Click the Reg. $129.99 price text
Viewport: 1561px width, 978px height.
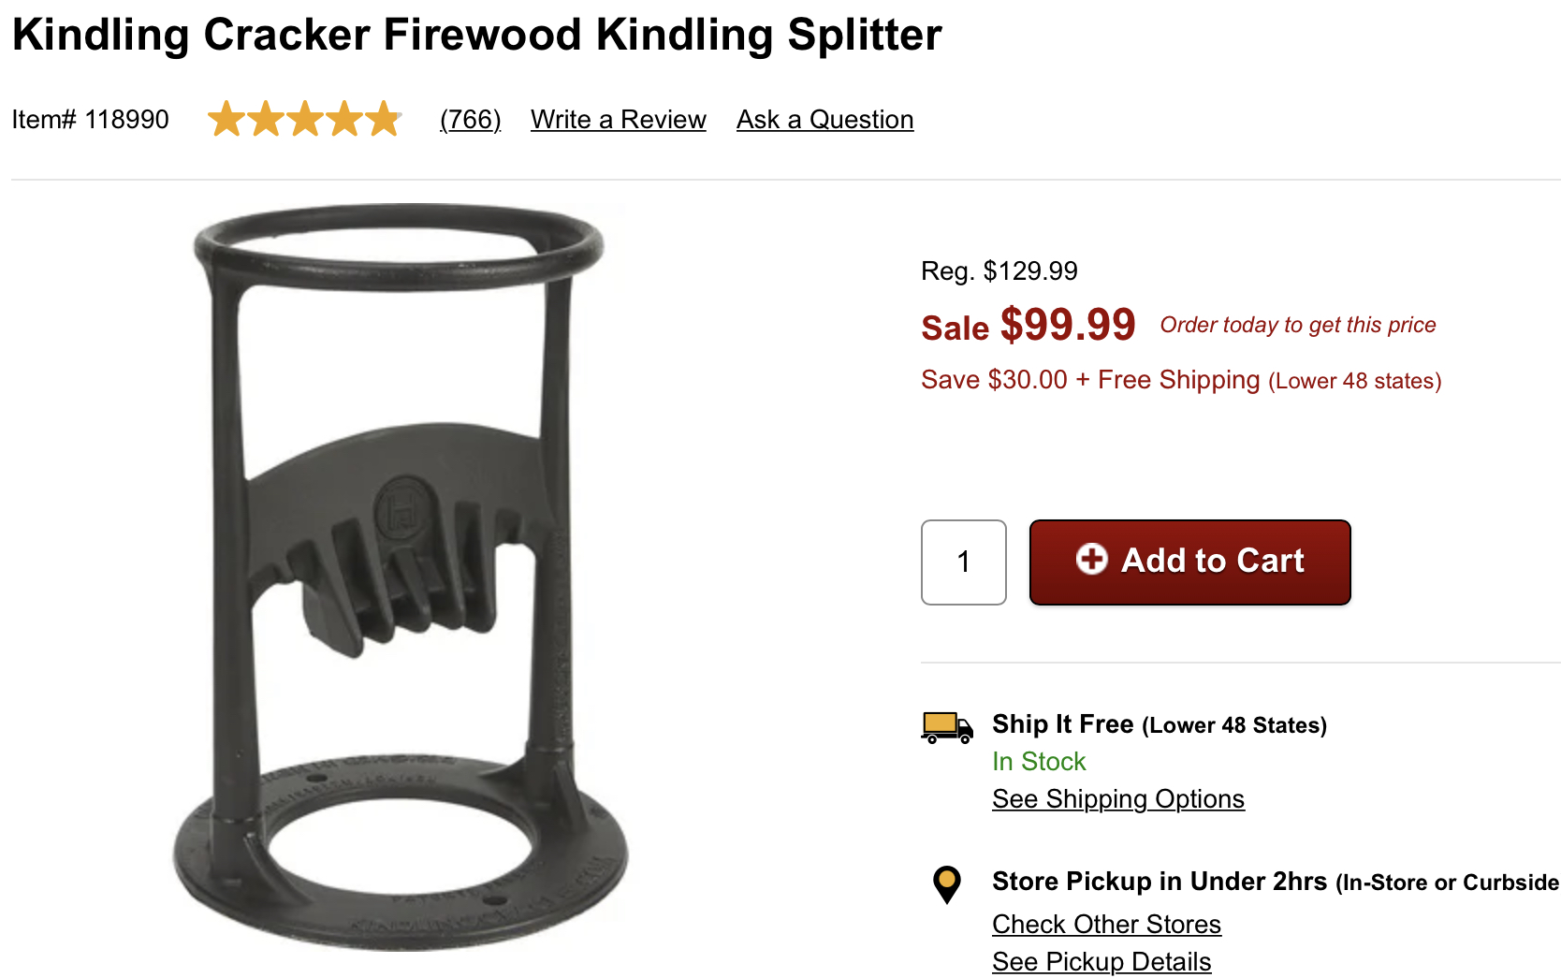pyautogui.click(x=999, y=271)
